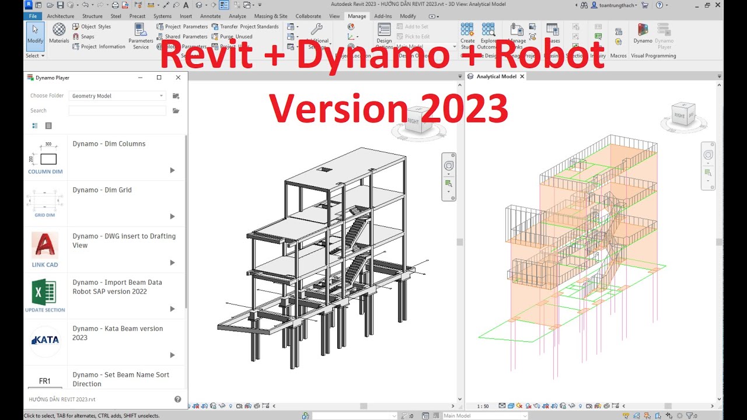Image resolution: width=747 pixels, height=420 pixels.
Task: Click the Default 3D View icon
Action: pyautogui.click(x=199, y=5)
